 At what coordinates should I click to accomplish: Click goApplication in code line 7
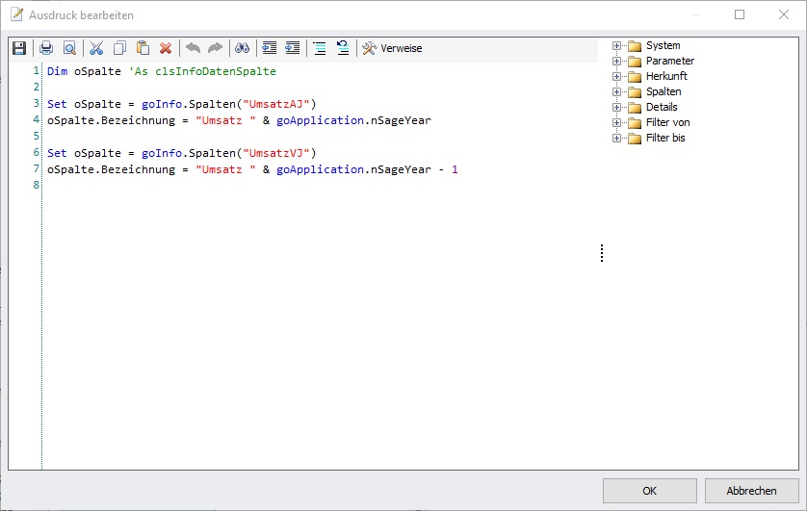[x=320, y=169]
